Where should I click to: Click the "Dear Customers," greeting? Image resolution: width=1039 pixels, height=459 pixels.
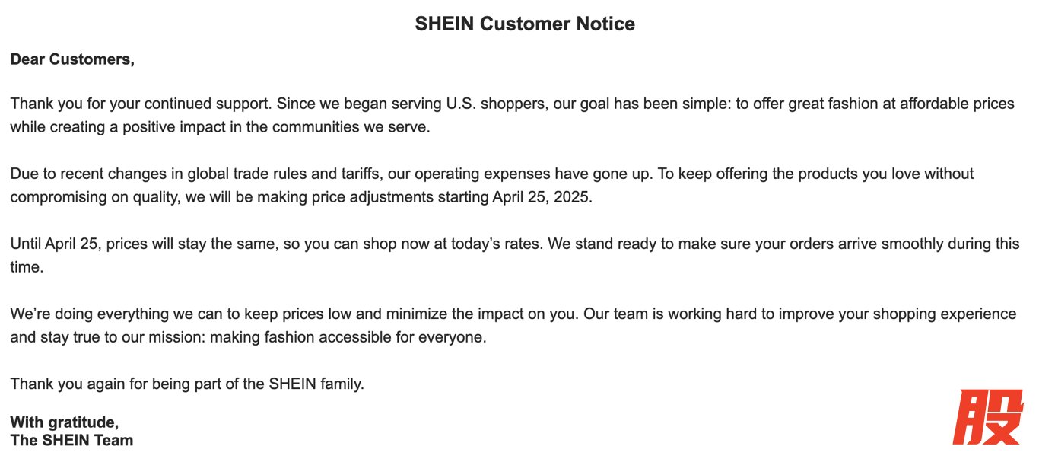pos(72,59)
